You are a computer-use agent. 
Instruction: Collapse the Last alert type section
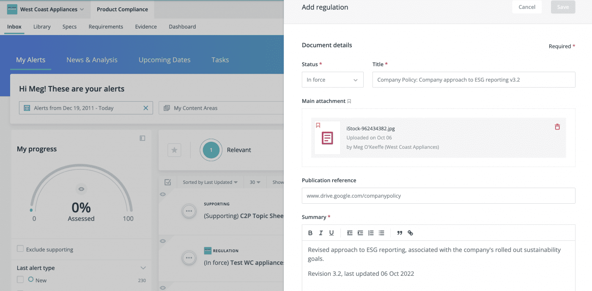pyautogui.click(x=143, y=268)
